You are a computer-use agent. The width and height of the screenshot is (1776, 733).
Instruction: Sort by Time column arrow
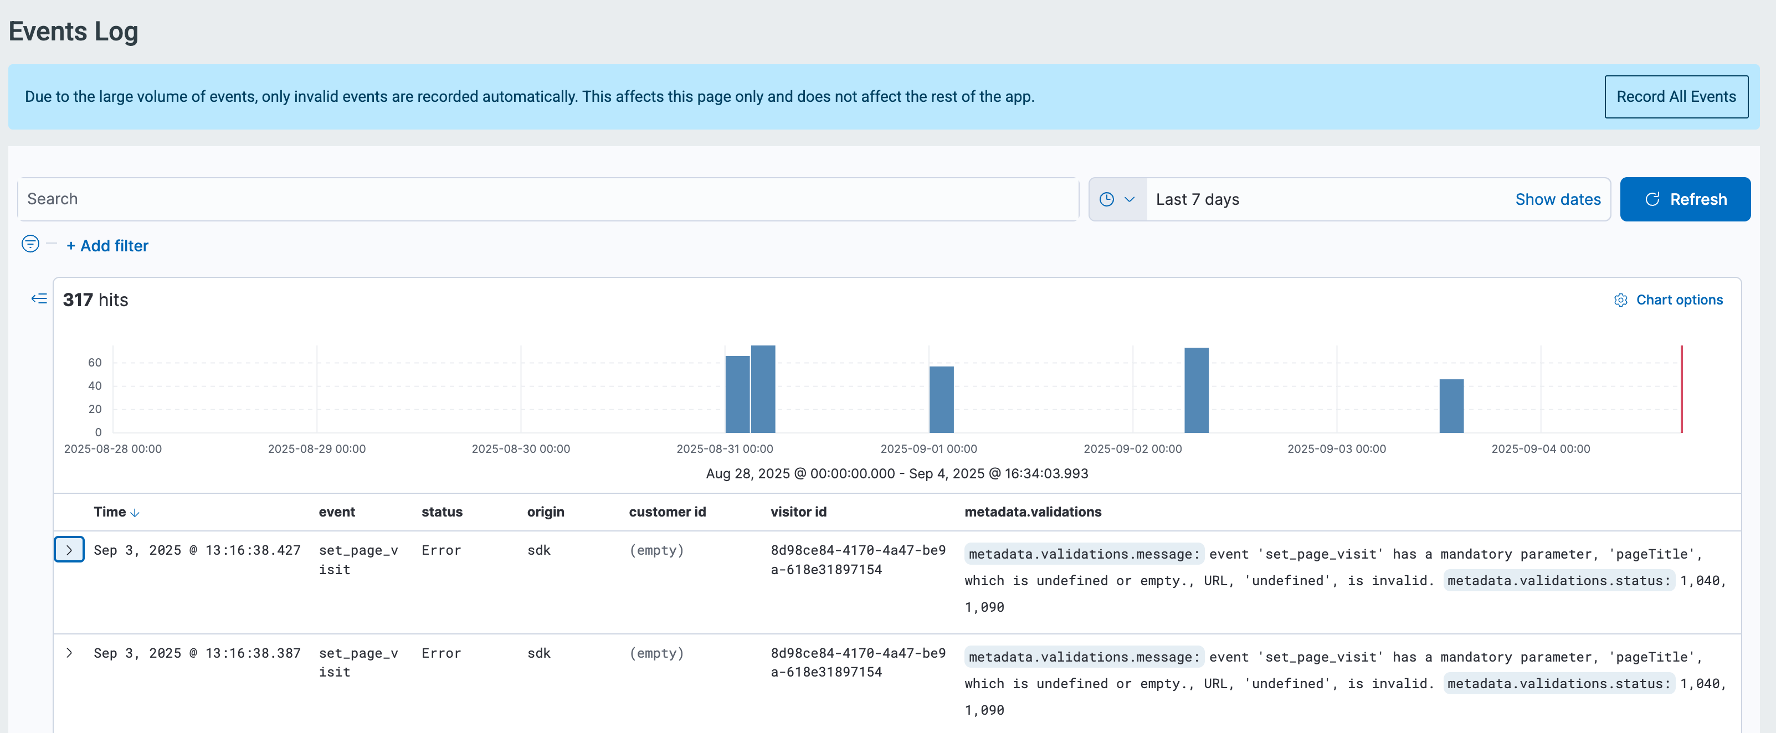tap(135, 513)
